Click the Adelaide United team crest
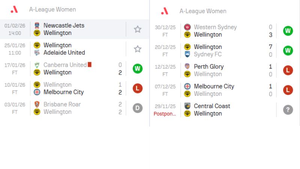Screen dimensions: 300x169 point(37,53)
